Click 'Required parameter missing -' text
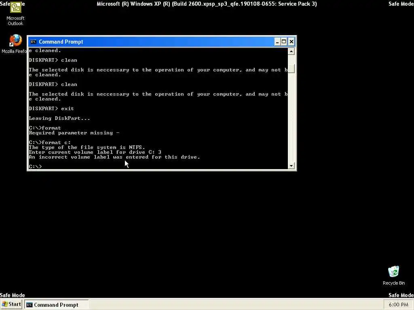Viewport: 414px width, 310px height. pos(74,133)
